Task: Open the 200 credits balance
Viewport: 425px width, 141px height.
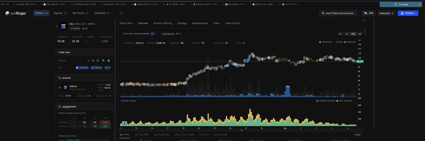Action: coord(368,13)
